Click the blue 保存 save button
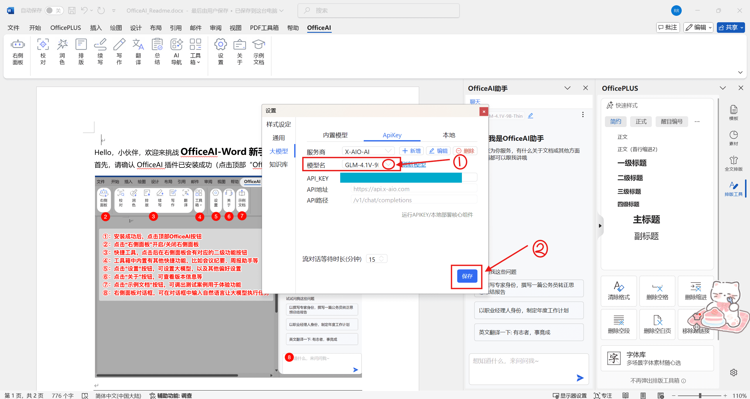Screen dimensions: 750x399 pos(467,276)
